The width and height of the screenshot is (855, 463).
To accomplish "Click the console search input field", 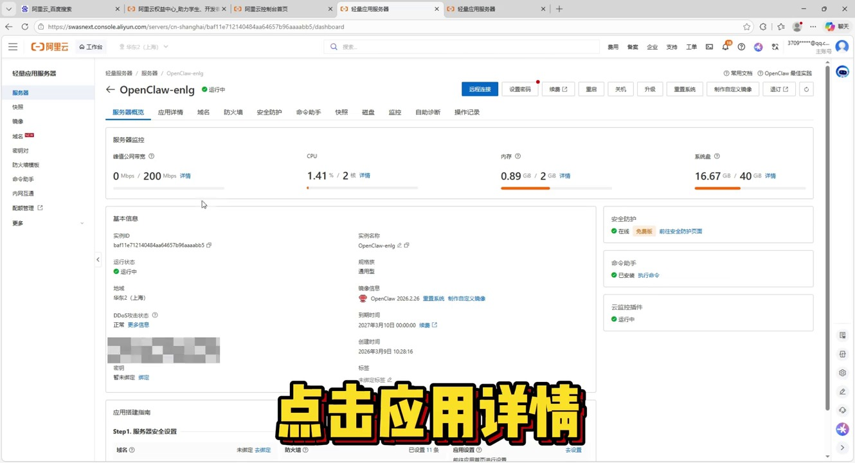I will [x=461, y=47].
